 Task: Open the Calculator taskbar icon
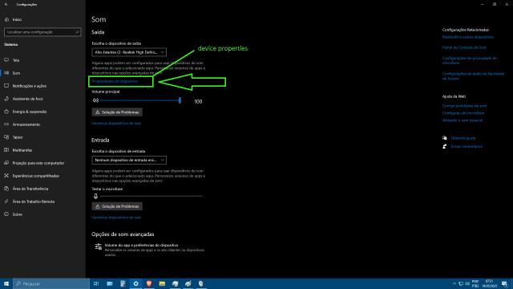click(123, 283)
